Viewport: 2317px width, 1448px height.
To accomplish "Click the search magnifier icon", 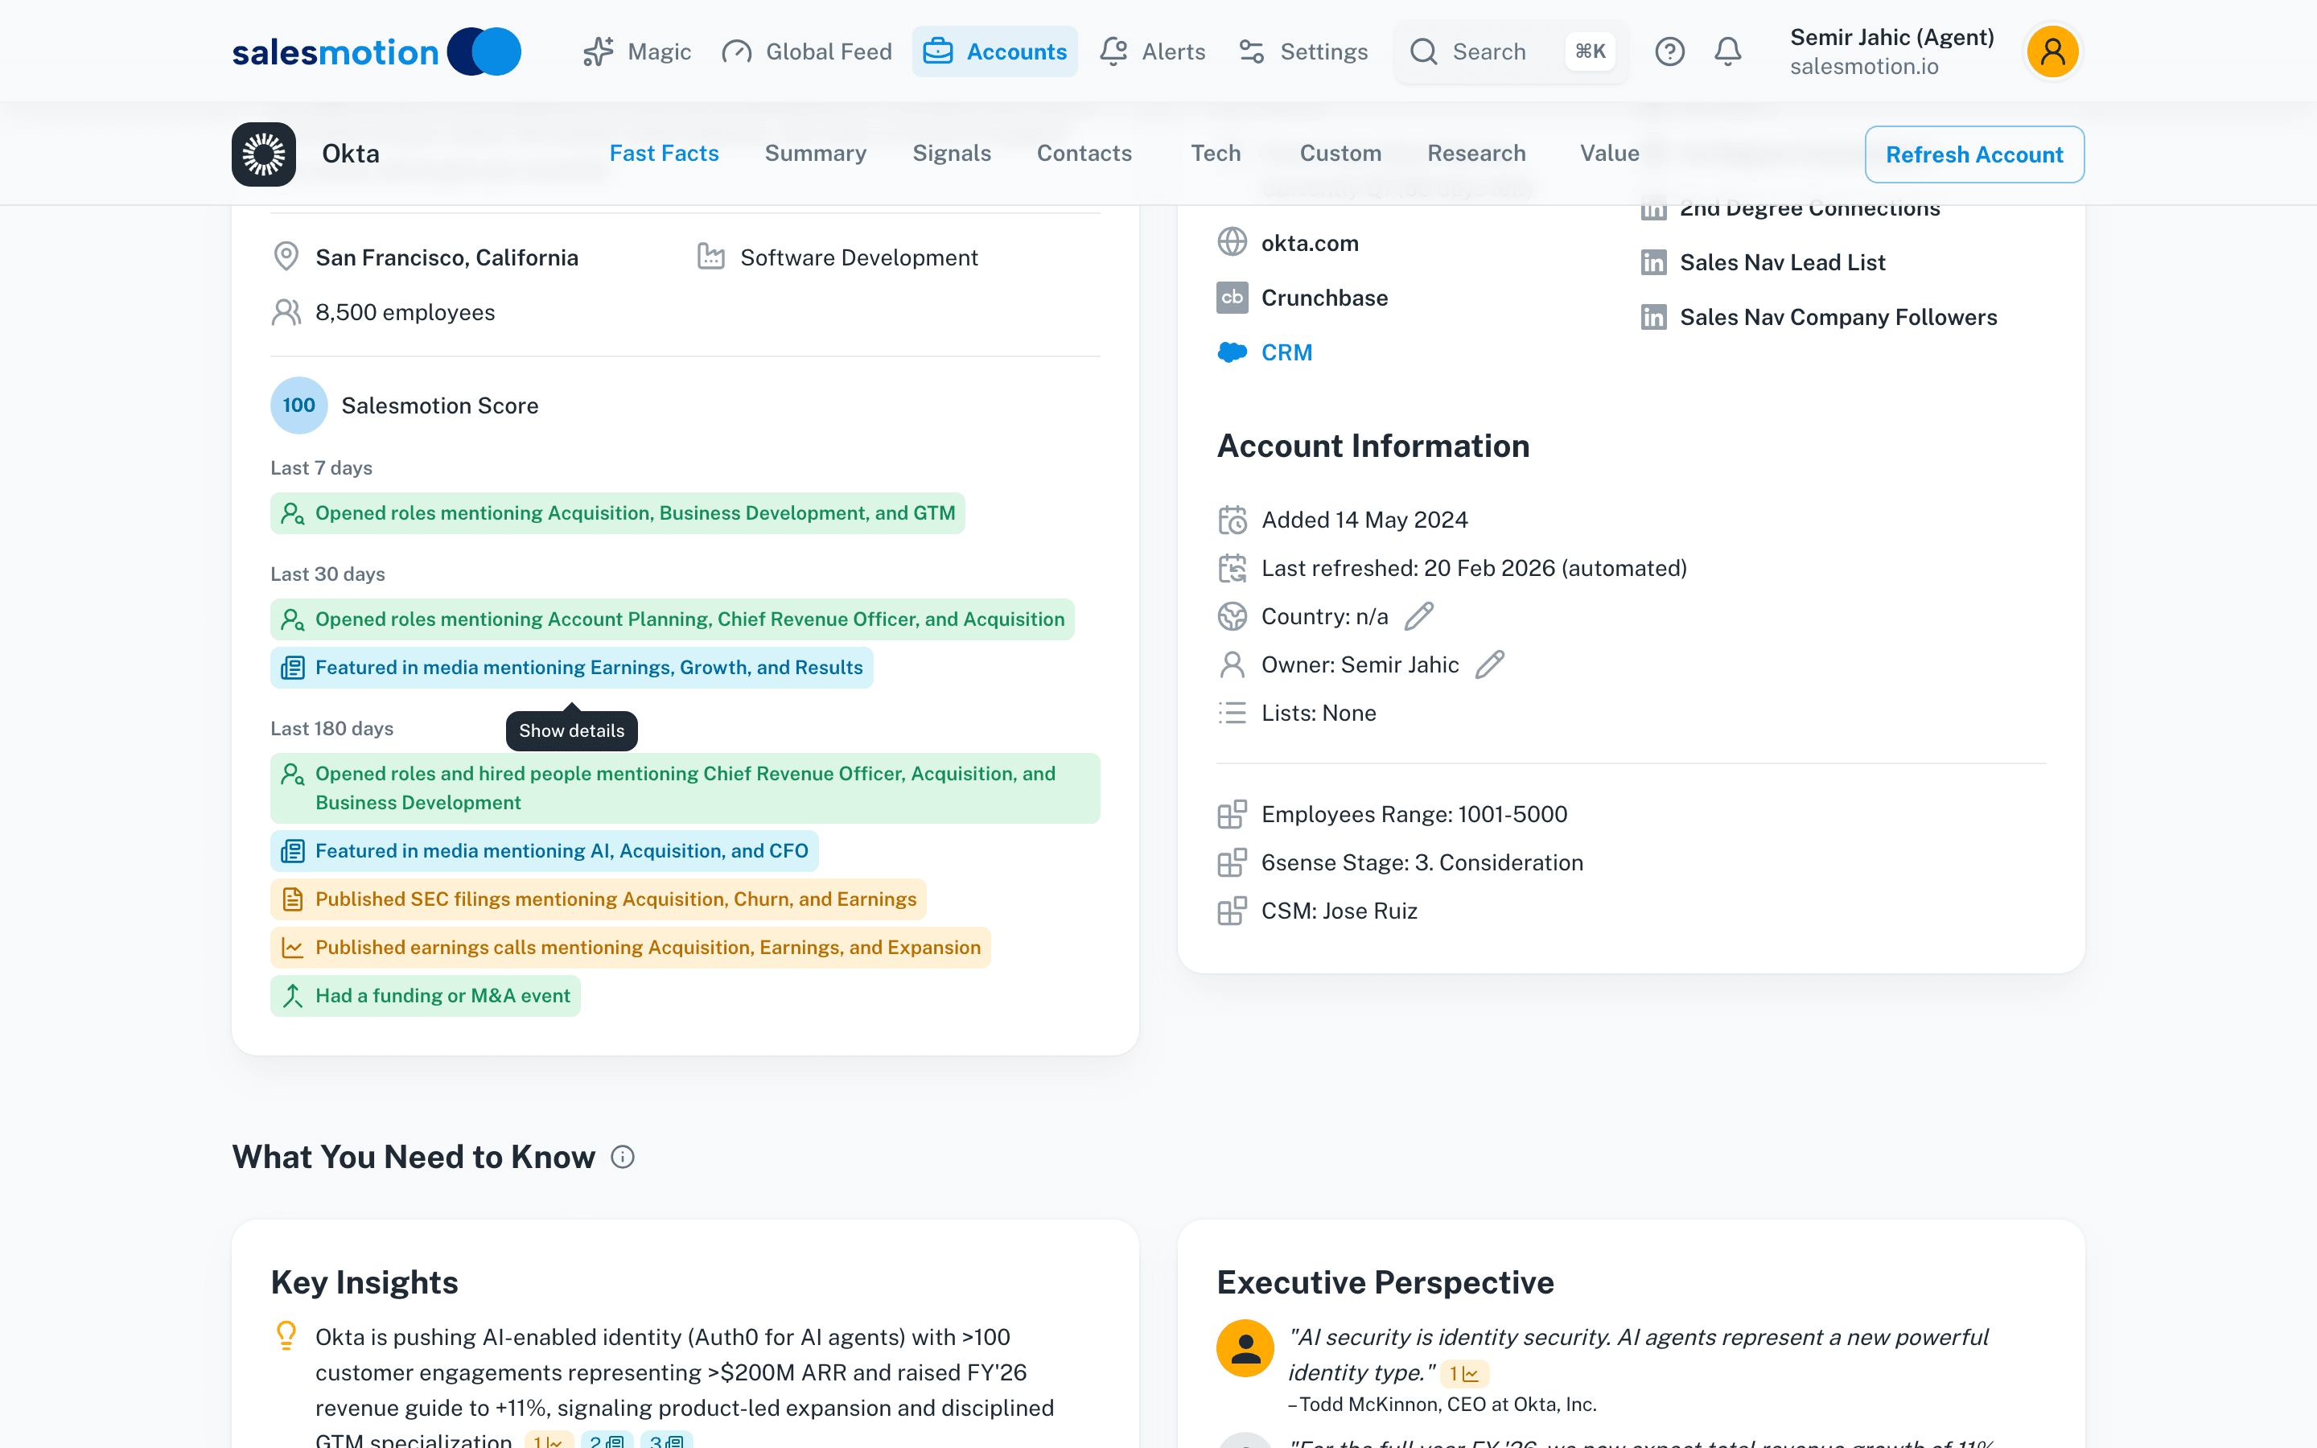I will 1424,51.
